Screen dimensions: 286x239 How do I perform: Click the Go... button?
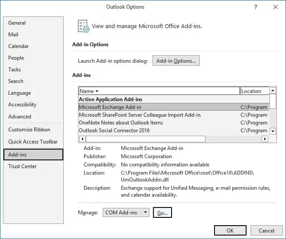tap(162, 213)
